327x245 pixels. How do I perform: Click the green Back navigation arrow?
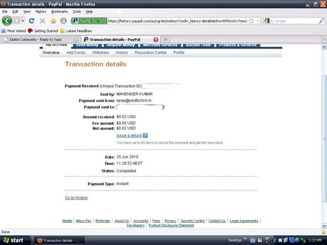click(x=7, y=21)
